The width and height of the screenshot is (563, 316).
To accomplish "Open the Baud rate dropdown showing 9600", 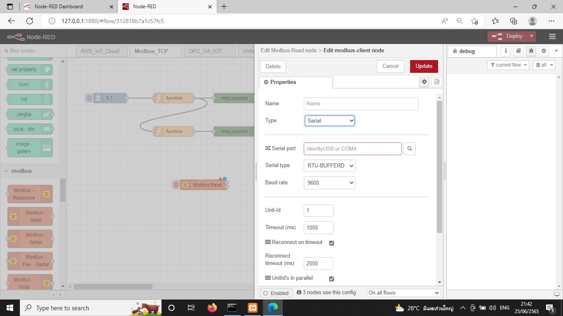I will (330, 183).
